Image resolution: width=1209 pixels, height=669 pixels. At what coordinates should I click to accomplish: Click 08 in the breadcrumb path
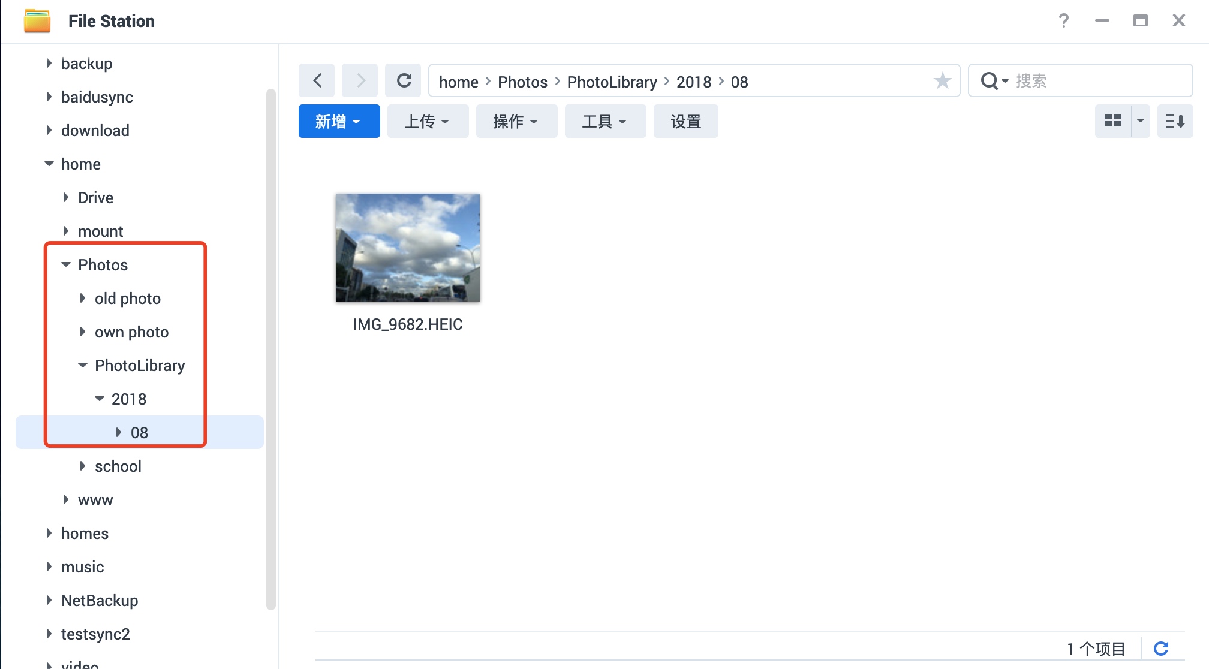(739, 82)
